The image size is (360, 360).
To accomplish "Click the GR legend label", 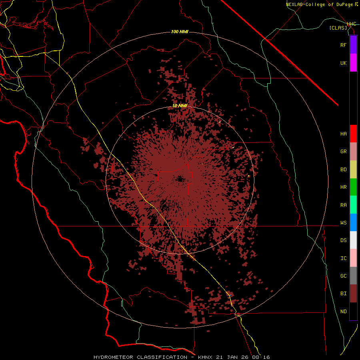I will coord(344,152).
